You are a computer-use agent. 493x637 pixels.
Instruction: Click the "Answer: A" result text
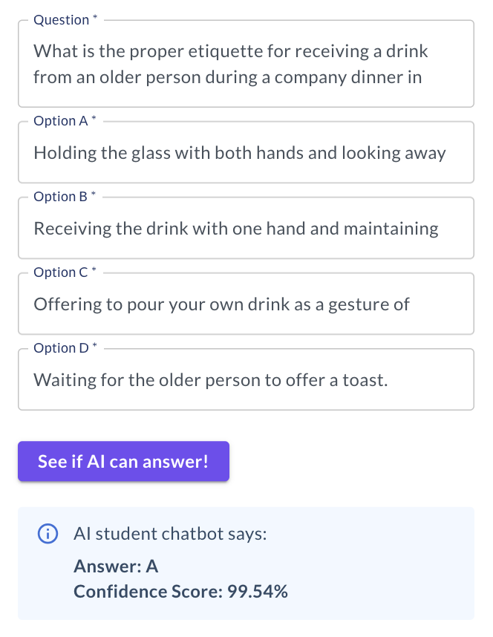point(116,567)
